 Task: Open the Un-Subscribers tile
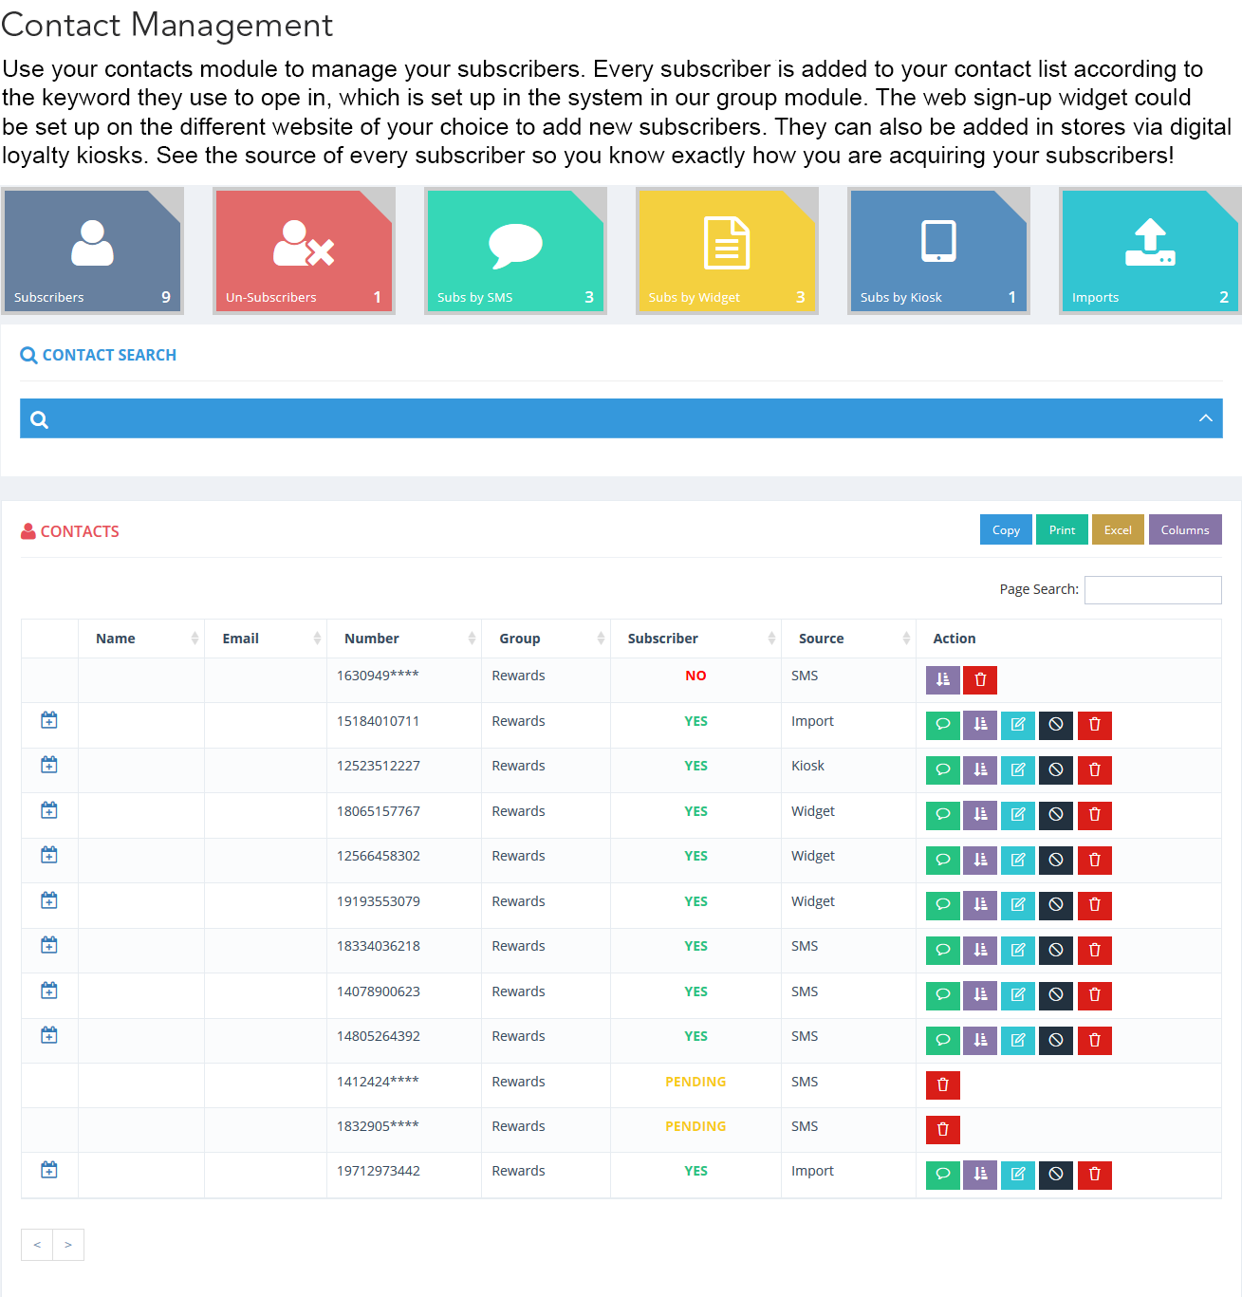point(303,251)
